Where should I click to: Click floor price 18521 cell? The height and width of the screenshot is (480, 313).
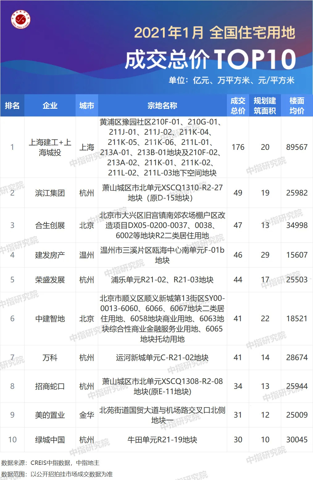pos(297,319)
